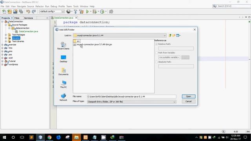Viewport: 251px width, 141px height.
Task: Collapse the Source Packages node
Action: click(6, 25)
